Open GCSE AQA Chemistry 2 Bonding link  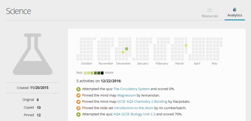point(142,102)
